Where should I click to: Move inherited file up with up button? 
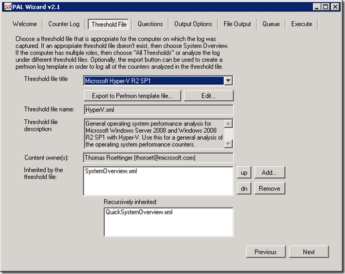pos(244,172)
